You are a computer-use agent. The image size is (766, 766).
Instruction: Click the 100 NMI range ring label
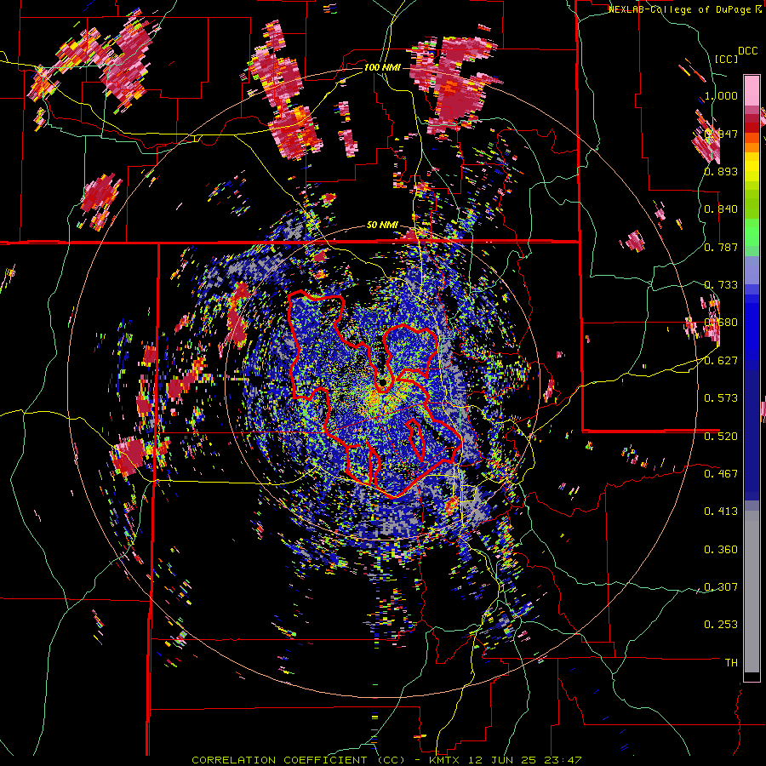tap(382, 67)
